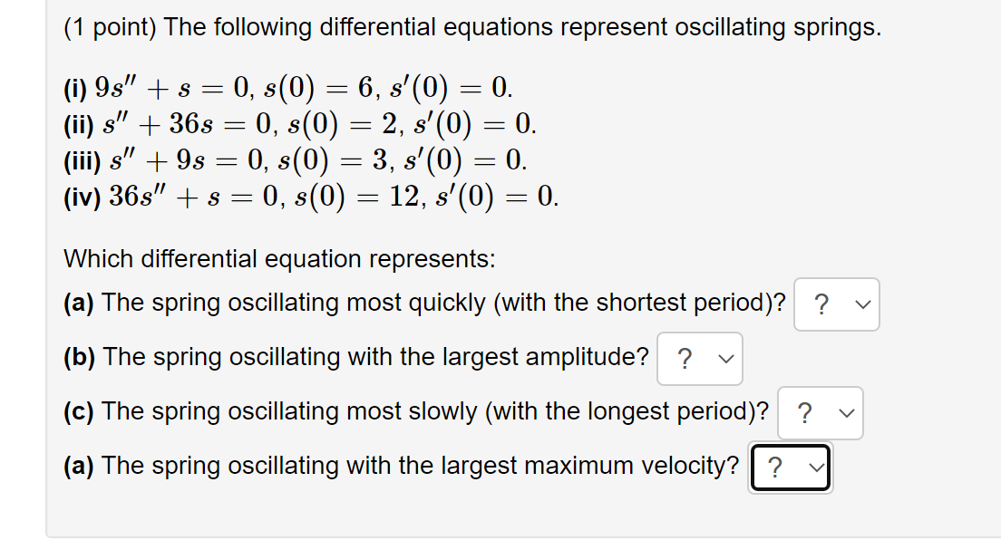Open the largest amplitude answer dropdown
The width and height of the screenshot is (1001, 540).
[700, 359]
